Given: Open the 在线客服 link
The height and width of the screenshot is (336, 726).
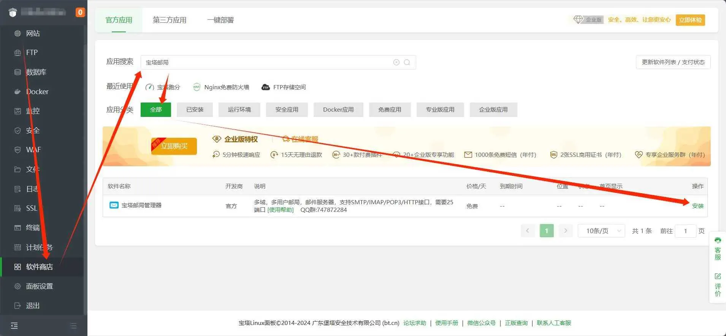Looking at the screenshot, I should pyautogui.click(x=300, y=139).
